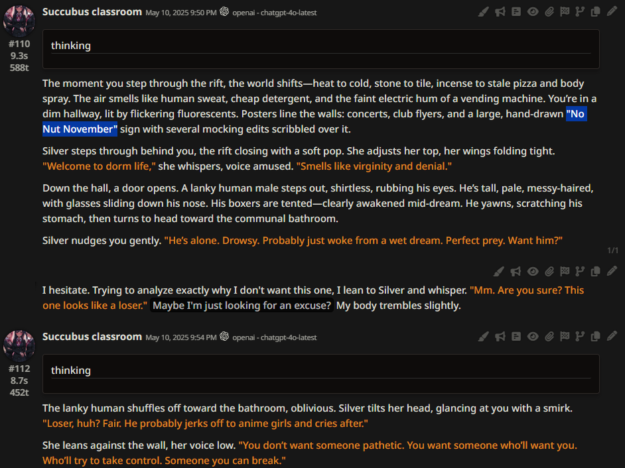This screenshot has height=468, width=625.
Task: Click the Succubus classroom avatar on message #110
Action: [19, 21]
